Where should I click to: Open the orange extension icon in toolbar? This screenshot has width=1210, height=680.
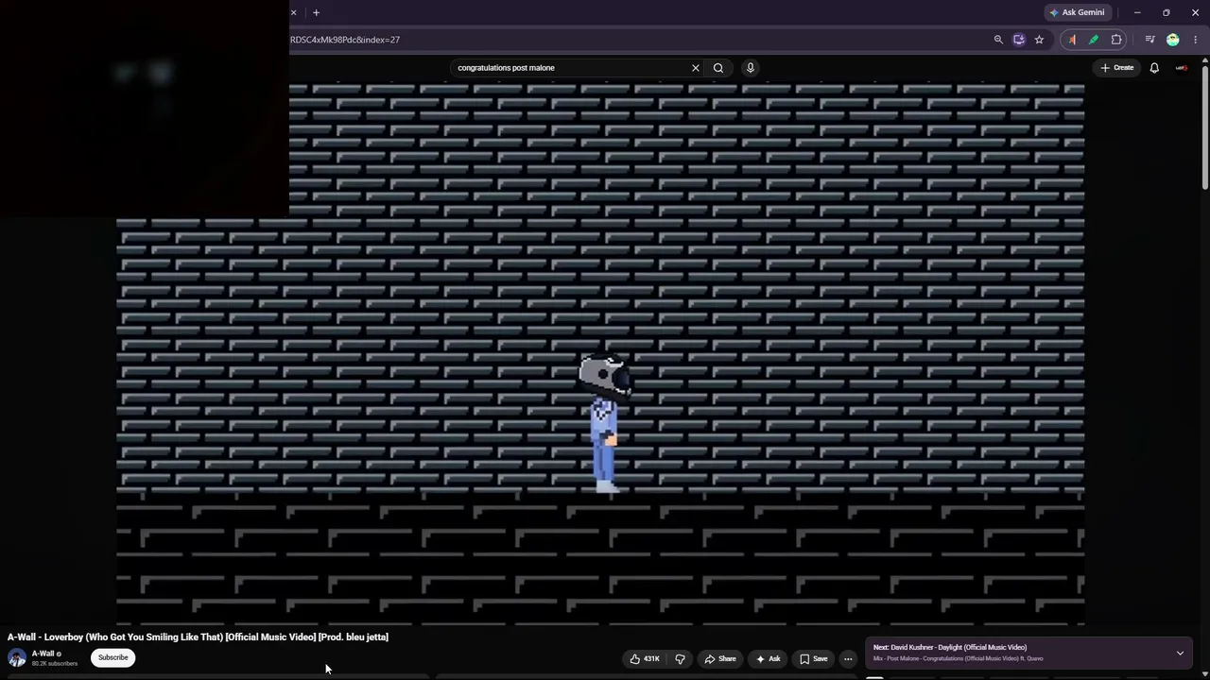(1072, 40)
